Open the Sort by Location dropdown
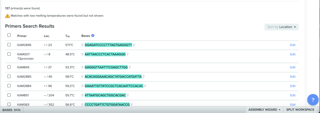 (x=282, y=27)
